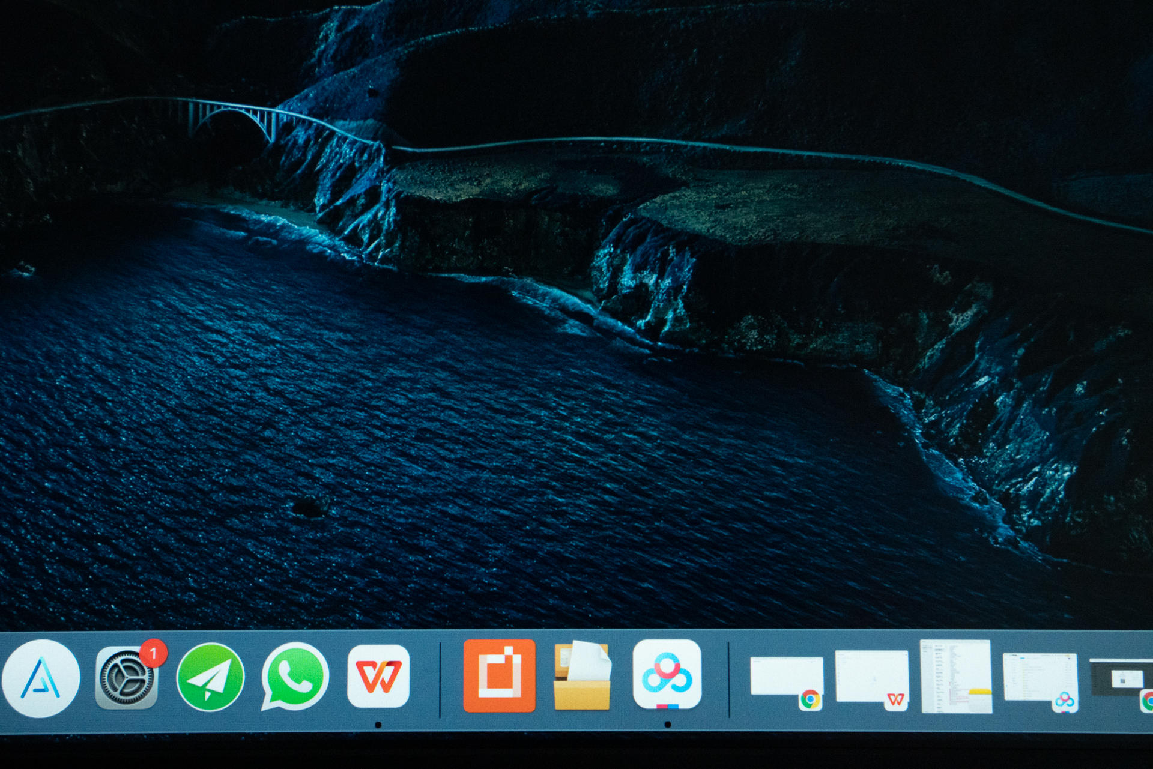Launch the orange square app icon
The image size is (1153, 769).
[x=499, y=676]
